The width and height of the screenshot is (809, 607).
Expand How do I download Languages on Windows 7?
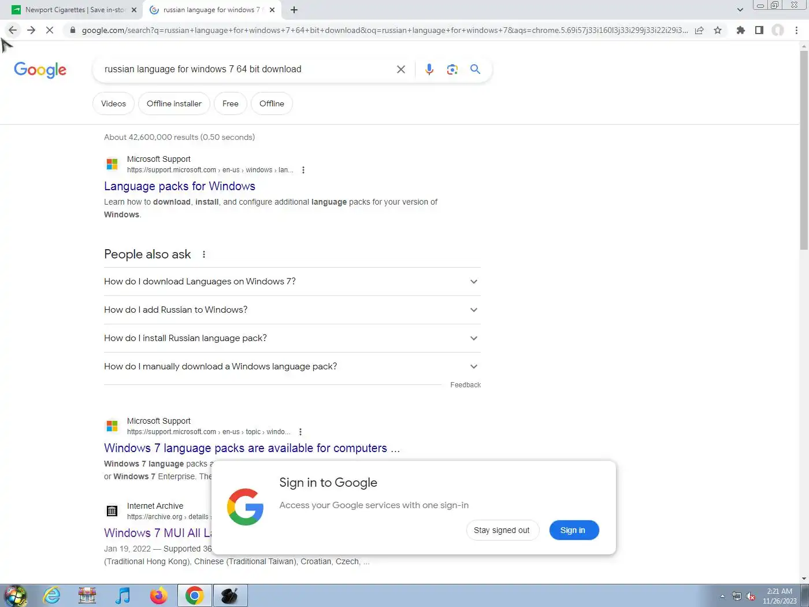(x=292, y=282)
